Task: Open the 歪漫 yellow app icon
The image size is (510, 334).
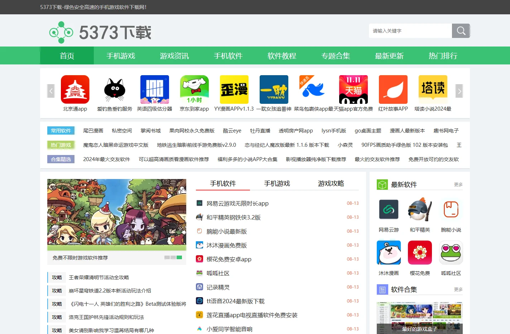Action: tap(234, 89)
